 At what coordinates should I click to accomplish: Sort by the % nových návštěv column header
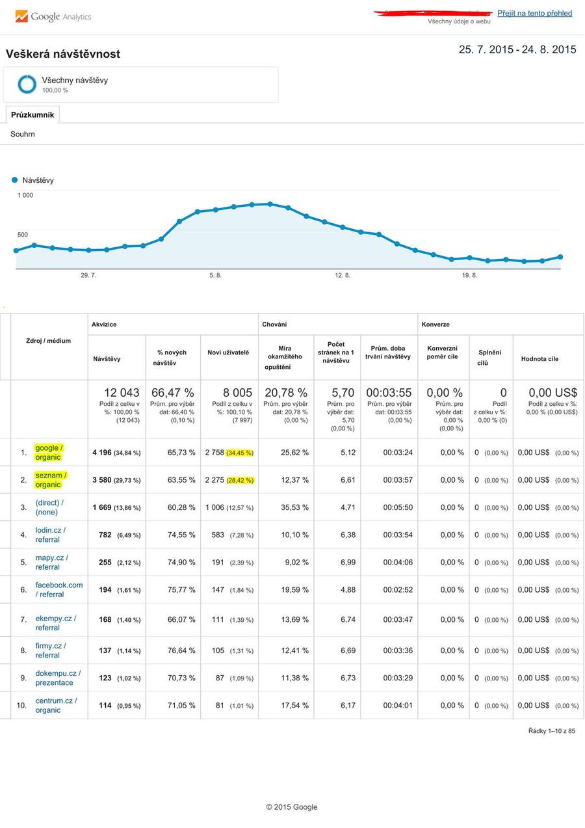172,358
